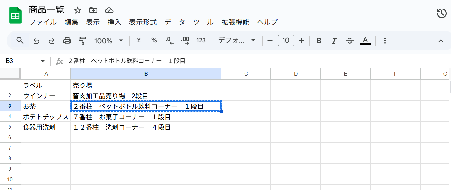The width and height of the screenshot is (451, 190).
Task: Open the 編集 menu
Action: point(71,22)
